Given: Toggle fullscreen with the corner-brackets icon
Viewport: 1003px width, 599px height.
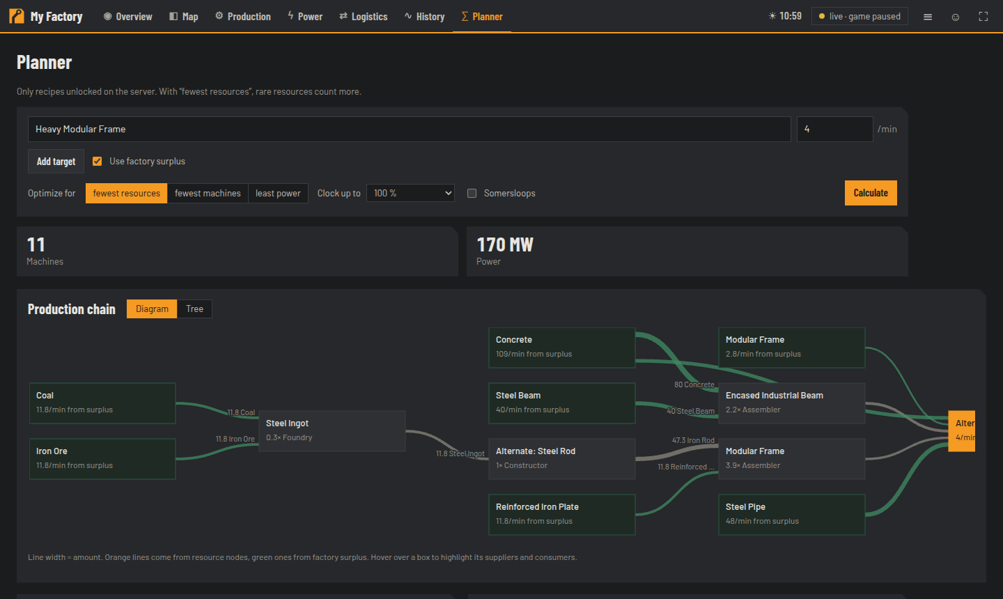Looking at the screenshot, I should click(983, 17).
